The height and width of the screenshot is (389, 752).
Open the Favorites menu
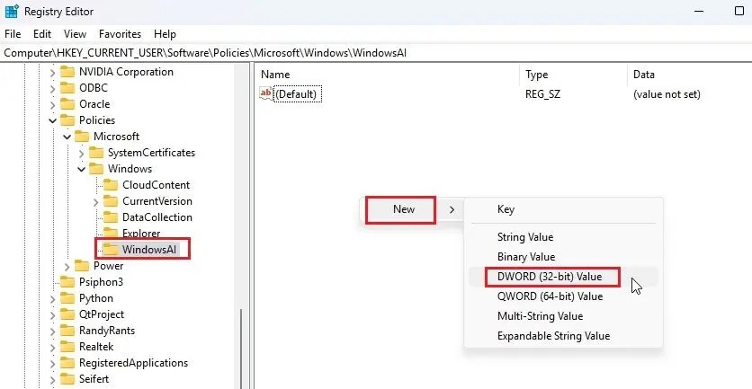pos(120,34)
